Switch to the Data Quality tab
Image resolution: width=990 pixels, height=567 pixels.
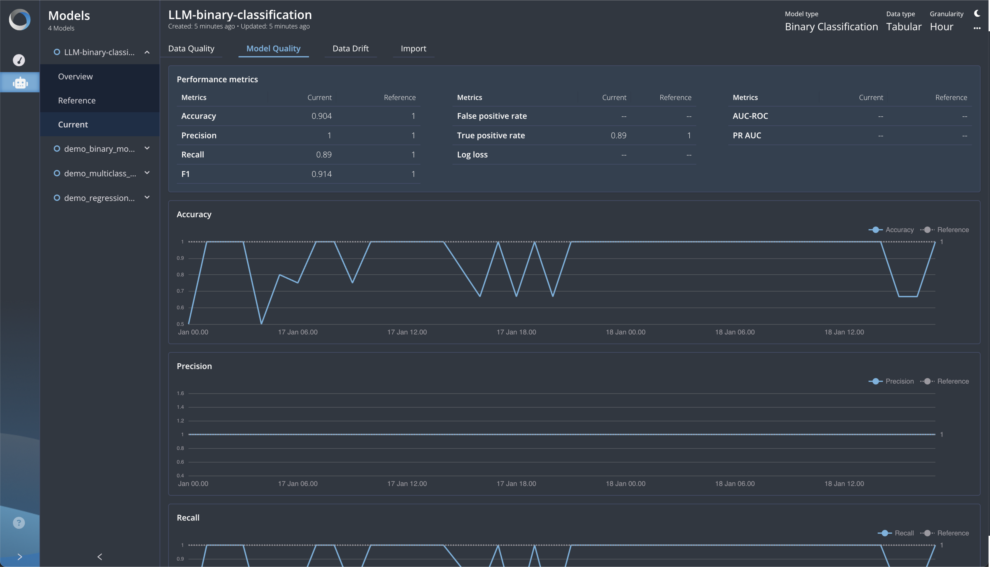[191, 48]
